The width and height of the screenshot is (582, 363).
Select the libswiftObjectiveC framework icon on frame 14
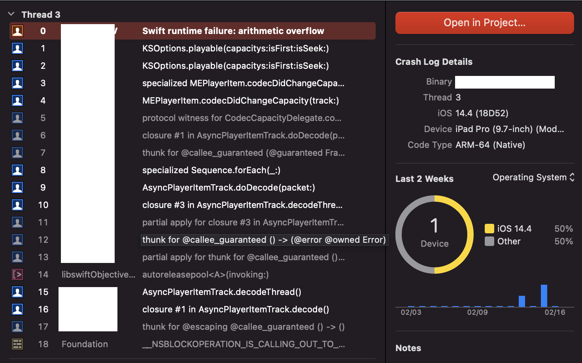point(17,274)
